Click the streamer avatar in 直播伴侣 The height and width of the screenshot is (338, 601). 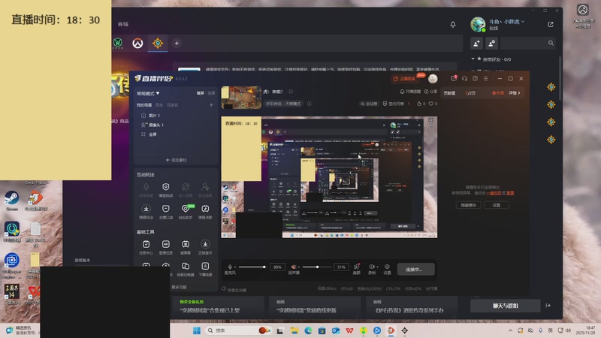click(x=433, y=79)
